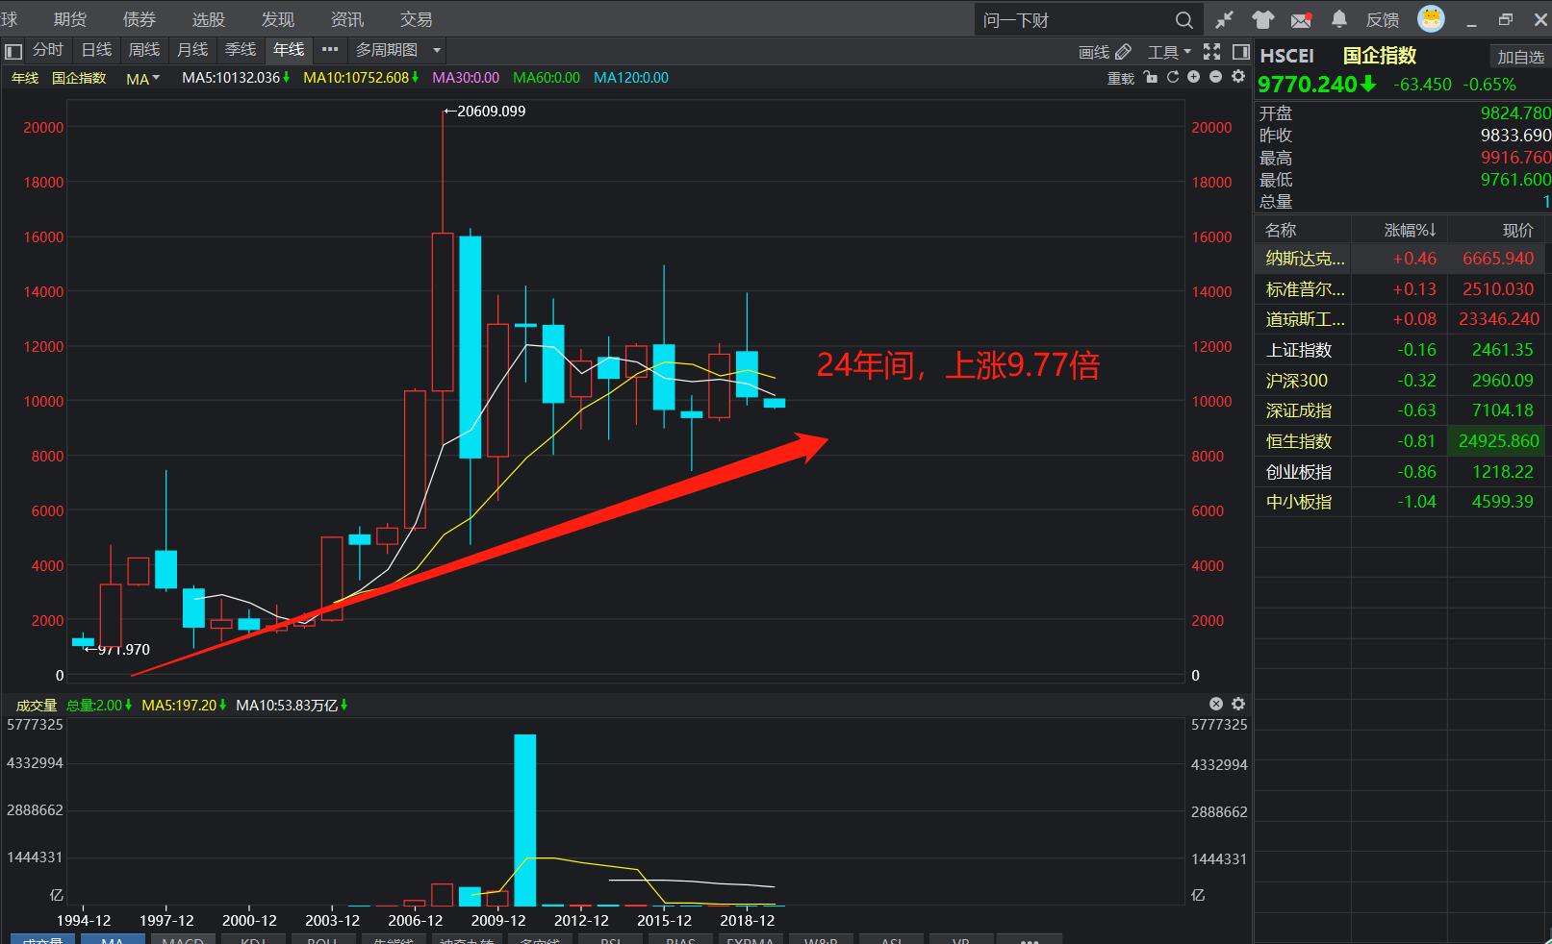Open the 交易 menu
1552x944 pixels.
(416, 19)
